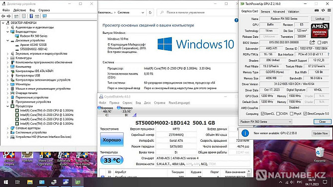Image resolution: width=333 pixels, height=187 pixels.
Task: Click the Lookup button in GPU-Z
Action: pos(320,19)
